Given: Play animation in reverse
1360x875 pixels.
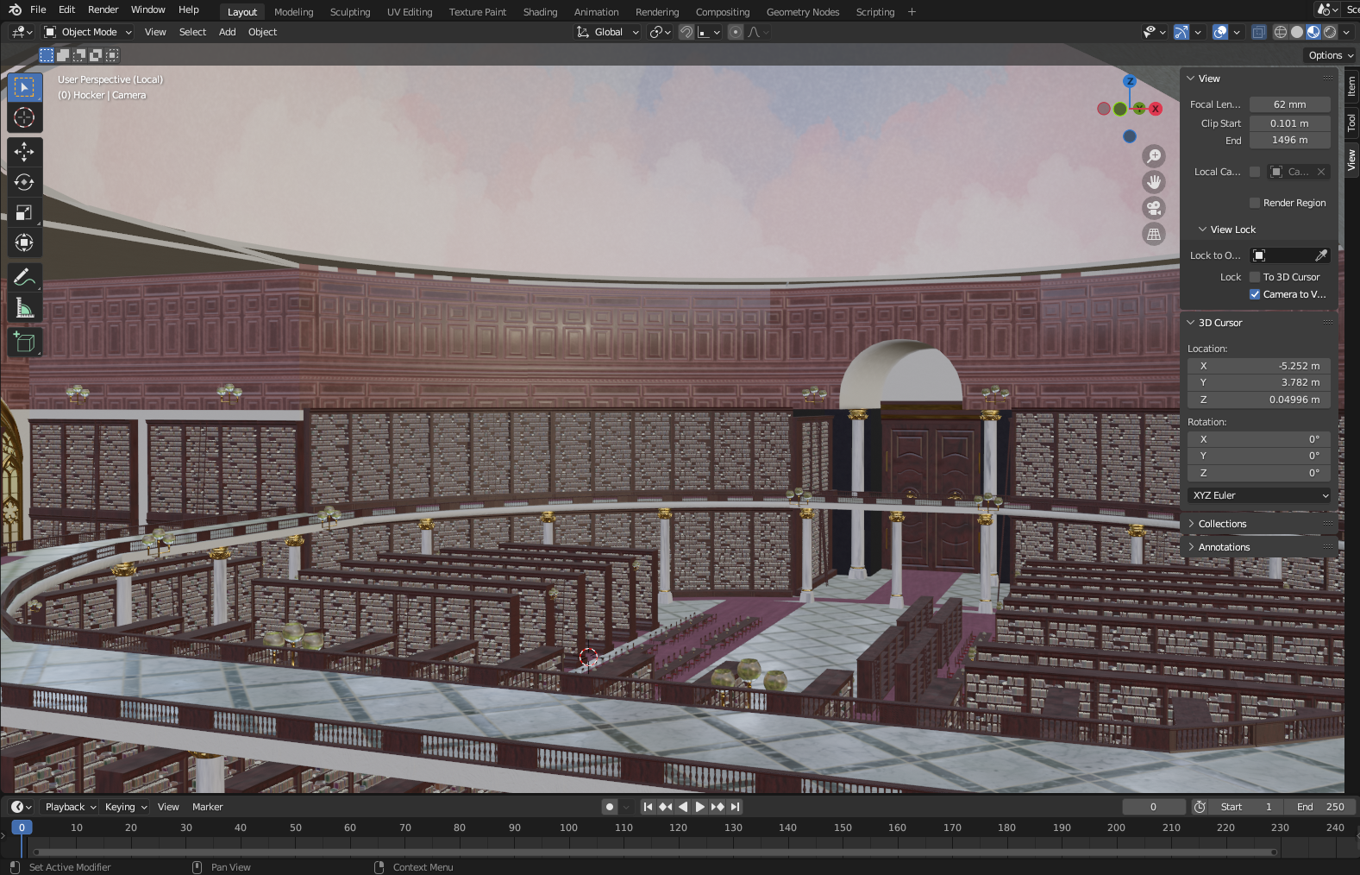Looking at the screenshot, I should coord(682,807).
